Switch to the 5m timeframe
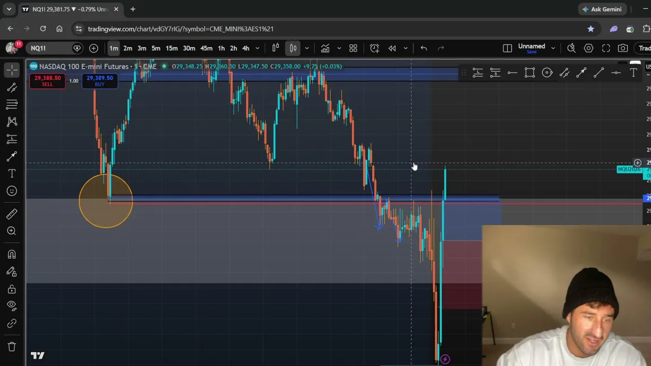 [156, 48]
